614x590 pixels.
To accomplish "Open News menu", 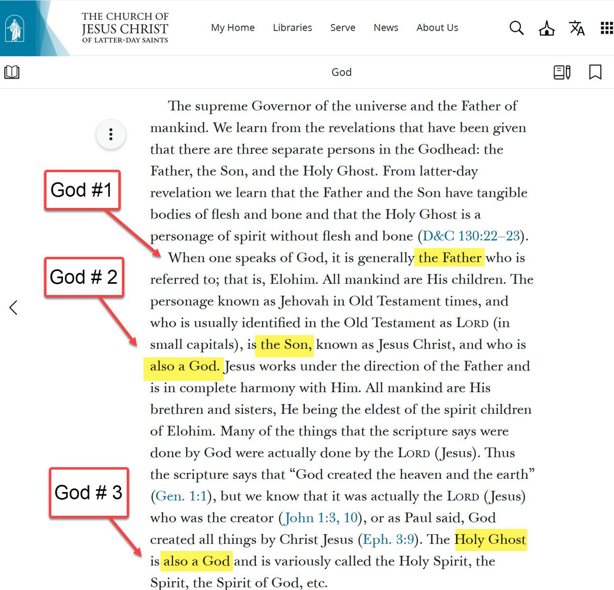I will [386, 28].
